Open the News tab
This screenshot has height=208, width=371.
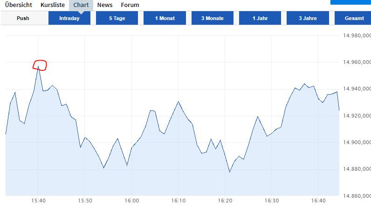[x=105, y=5]
